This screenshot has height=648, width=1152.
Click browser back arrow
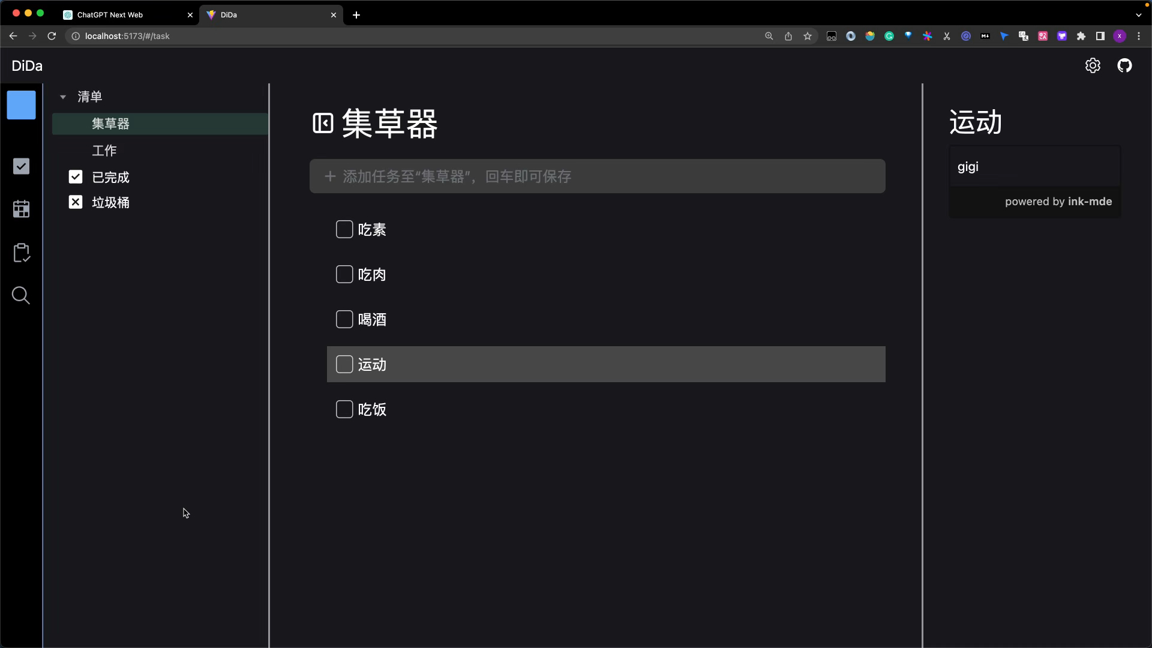pos(13,36)
